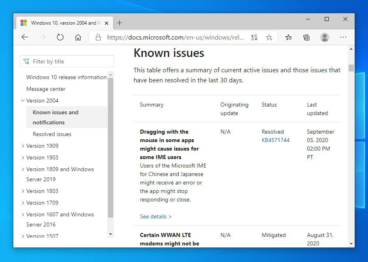Image resolution: width=368 pixels, height=262 pixels.
Task: Click See details link for IME issue
Action: [x=156, y=216]
